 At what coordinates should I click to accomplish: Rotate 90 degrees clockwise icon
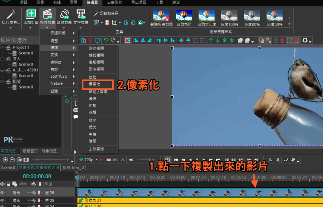pyautogui.click(x=126, y=23)
